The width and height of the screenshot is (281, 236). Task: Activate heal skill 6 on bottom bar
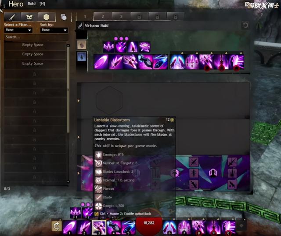[169, 227]
